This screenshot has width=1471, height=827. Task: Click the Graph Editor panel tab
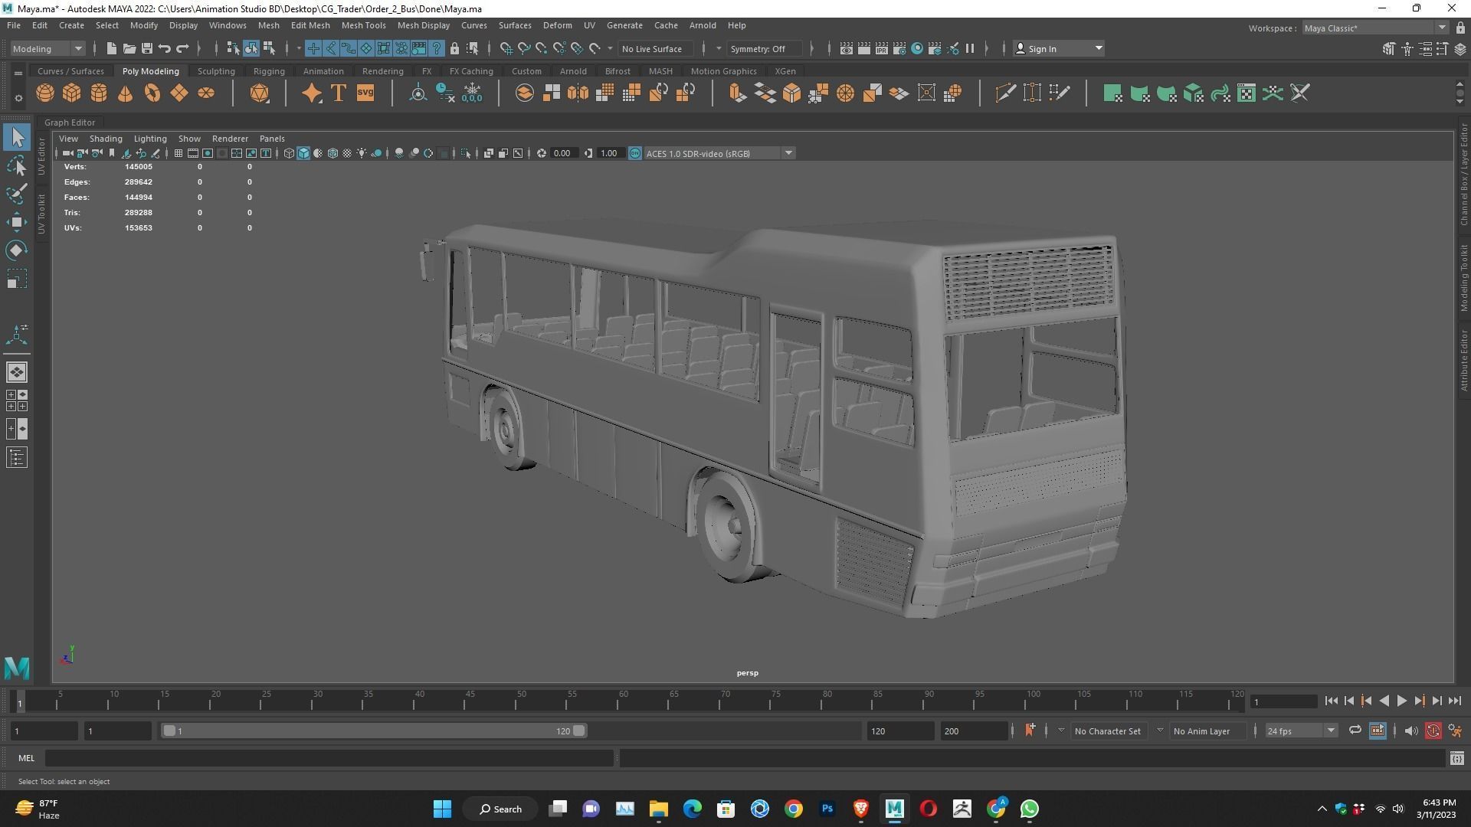(x=70, y=123)
